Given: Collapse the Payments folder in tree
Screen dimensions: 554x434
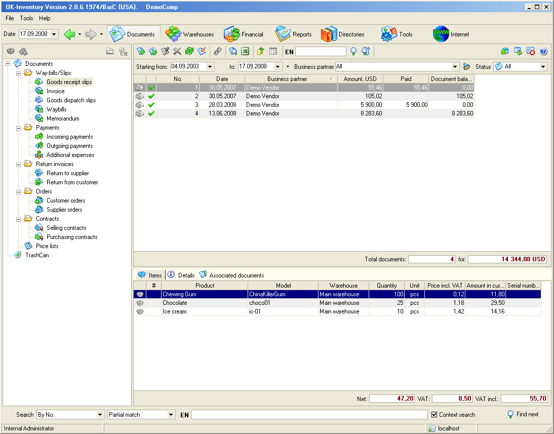Looking at the screenshot, I should point(19,128).
